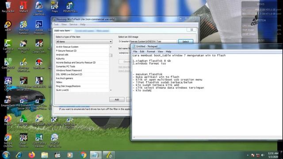Open Notepad File menu

point(135,52)
